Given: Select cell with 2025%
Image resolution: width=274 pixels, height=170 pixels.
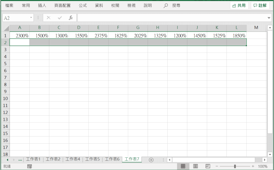Looking at the screenshot, I should (138, 36).
